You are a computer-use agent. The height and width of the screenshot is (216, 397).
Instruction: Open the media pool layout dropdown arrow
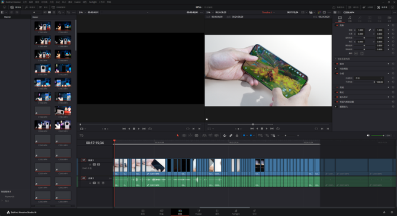point(7,12)
